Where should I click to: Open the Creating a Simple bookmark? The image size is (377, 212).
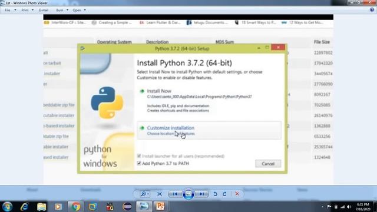point(112,22)
